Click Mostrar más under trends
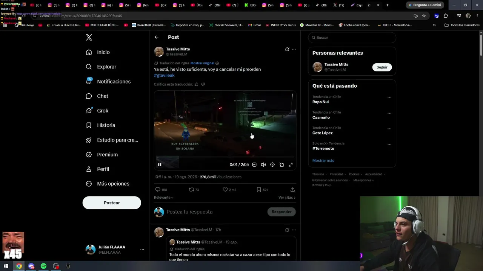Image resolution: width=483 pixels, height=271 pixels. click(x=323, y=161)
